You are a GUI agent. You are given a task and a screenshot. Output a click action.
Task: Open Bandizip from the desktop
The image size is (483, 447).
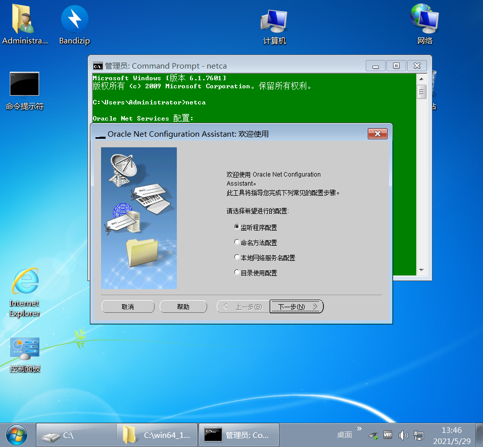tap(74, 20)
